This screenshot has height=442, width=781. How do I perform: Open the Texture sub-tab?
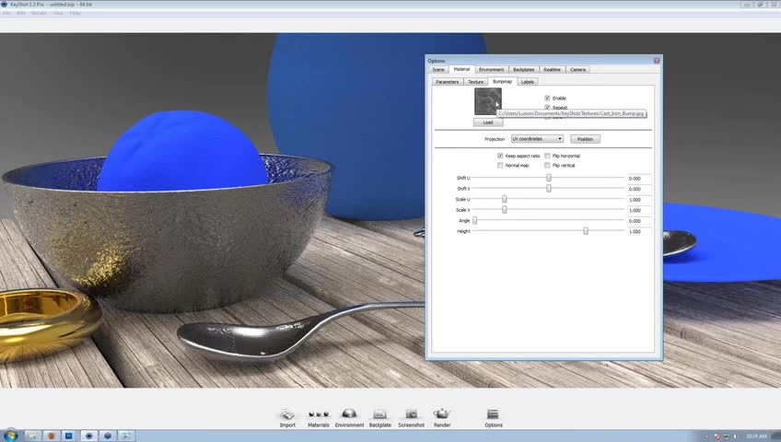(x=475, y=82)
